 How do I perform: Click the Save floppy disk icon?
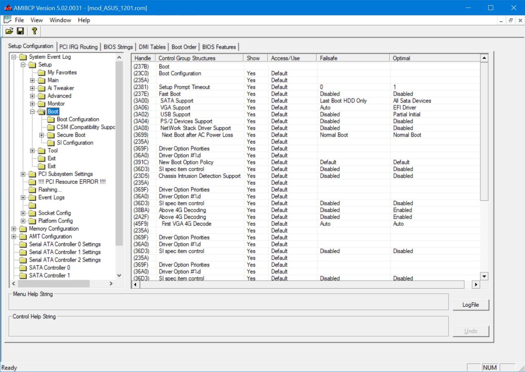[x=20, y=31]
